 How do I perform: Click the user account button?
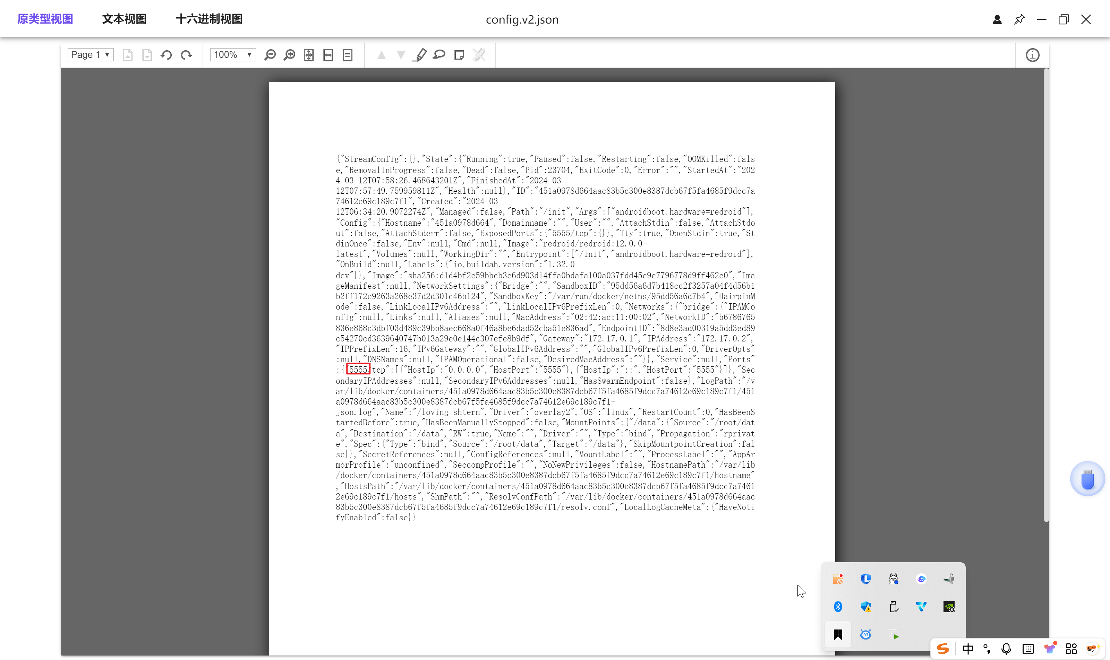point(997,19)
